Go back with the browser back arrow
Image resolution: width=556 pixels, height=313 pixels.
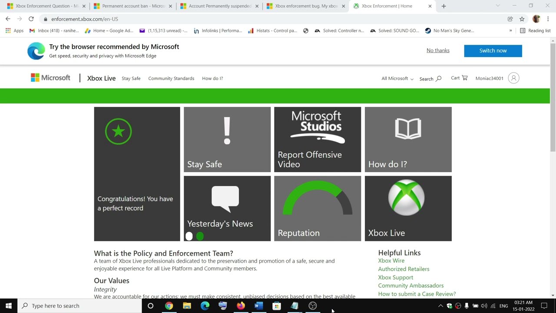[8, 19]
